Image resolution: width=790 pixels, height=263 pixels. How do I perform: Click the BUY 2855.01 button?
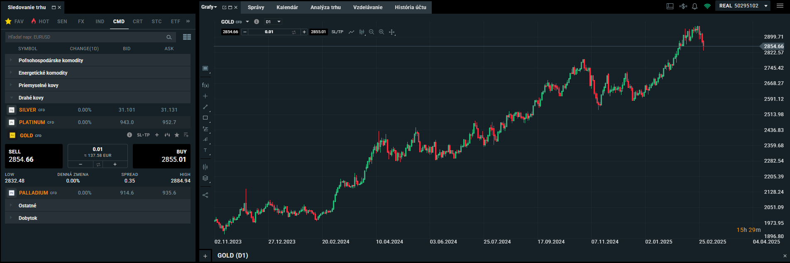pos(161,156)
